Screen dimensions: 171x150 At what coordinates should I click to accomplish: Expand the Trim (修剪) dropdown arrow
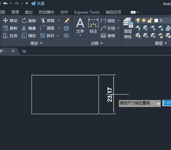pos(59,20)
